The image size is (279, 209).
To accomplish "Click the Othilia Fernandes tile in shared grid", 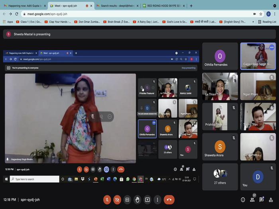I will (147, 129).
